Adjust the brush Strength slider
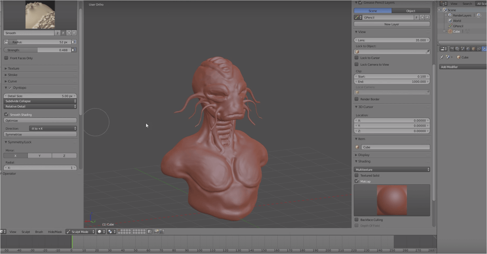 click(x=39, y=50)
